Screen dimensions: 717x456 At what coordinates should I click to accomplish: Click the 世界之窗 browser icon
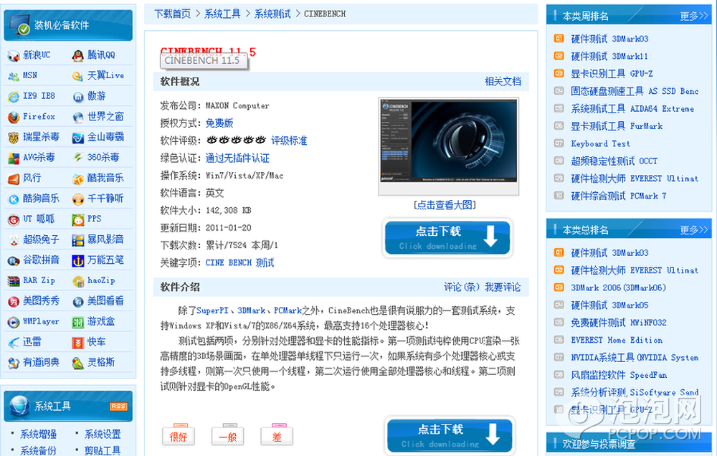point(78,117)
